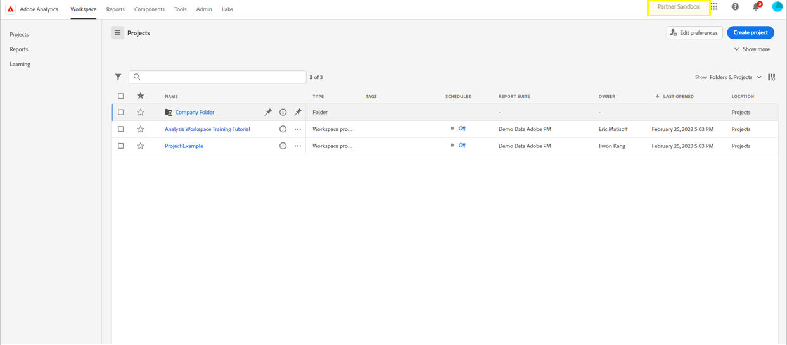787x345 pixels.
Task: Favorite the Project Example star
Action: 141,146
